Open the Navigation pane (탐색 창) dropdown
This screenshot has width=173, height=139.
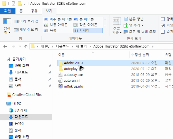pos(7,26)
